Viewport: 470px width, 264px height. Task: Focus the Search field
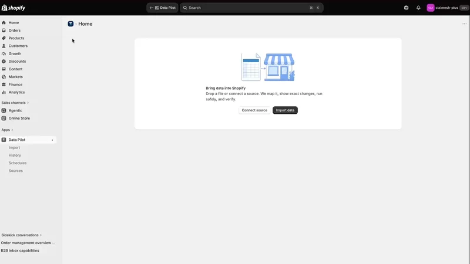[251, 8]
